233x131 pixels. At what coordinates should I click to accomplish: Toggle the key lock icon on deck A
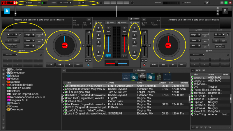[90, 23]
